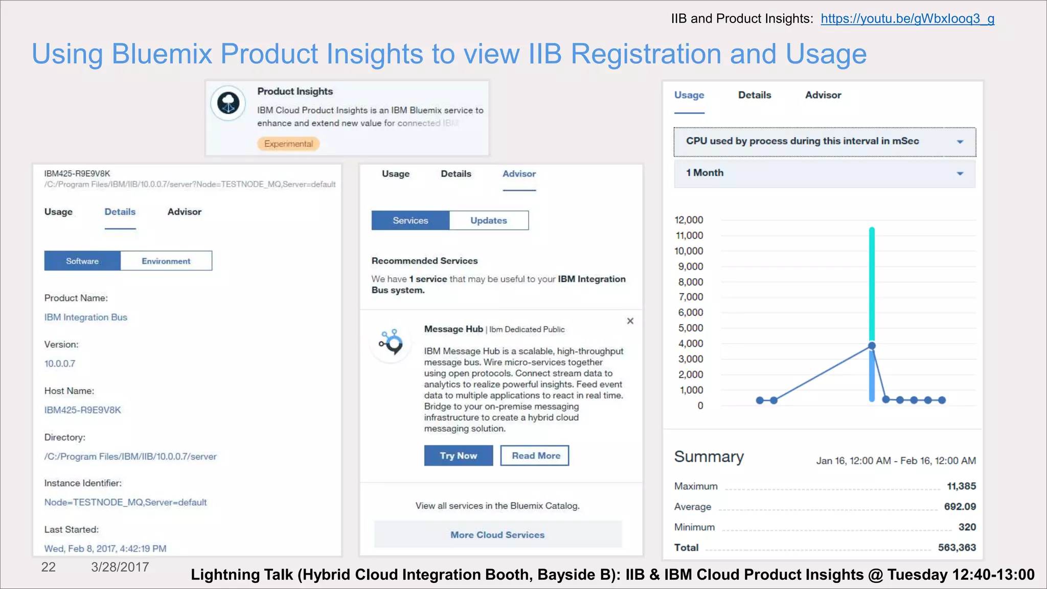Click the Product Insights cloud icon
This screenshot has width=1047, height=589.
coord(228,103)
